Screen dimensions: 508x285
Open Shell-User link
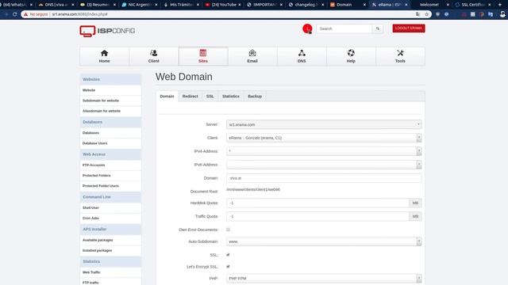pyautogui.click(x=110, y=207)
